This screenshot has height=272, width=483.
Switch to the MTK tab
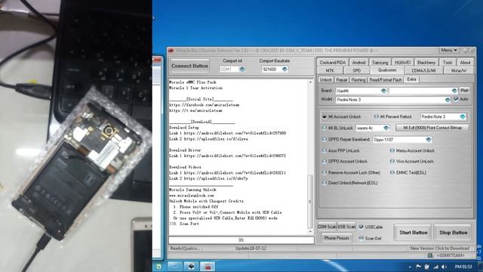click(x=330, y=70)
